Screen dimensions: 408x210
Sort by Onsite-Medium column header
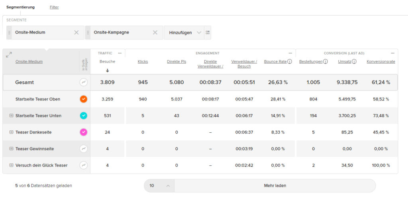[29, 62]
